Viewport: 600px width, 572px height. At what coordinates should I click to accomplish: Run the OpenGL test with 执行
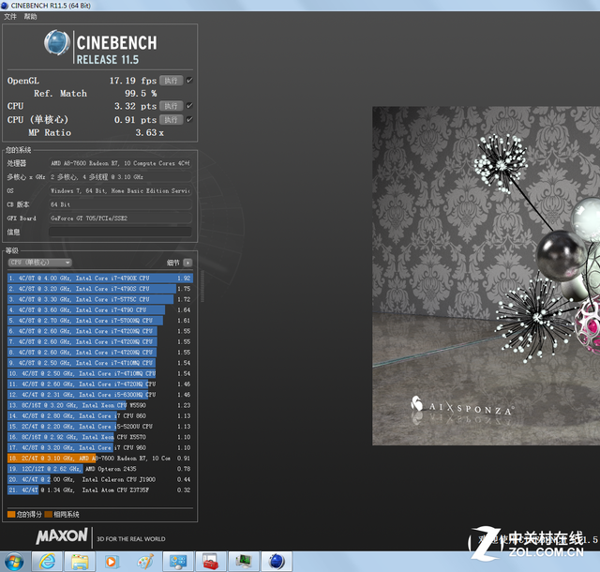171,81
